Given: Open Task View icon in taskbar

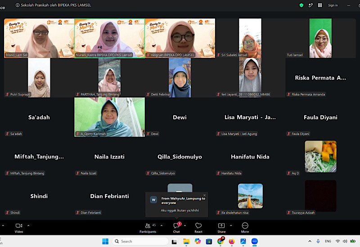Looking at the screenshot, I should (x=175, y=241).
